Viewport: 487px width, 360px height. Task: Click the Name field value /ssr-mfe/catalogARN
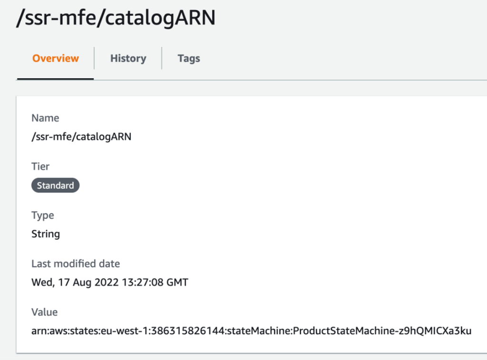[x=81, y=136]
